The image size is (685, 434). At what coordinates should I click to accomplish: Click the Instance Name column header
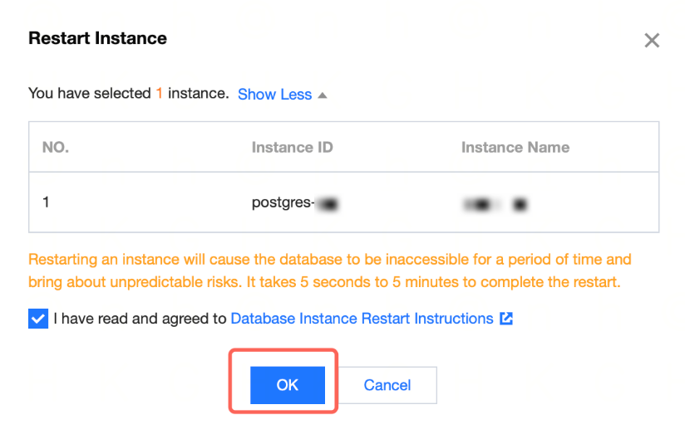[515, 148]
